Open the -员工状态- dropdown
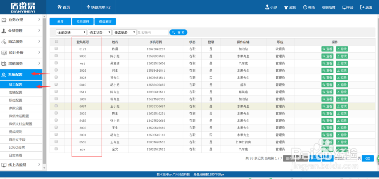The width and height of the screenshot is (379, 179). 100,32
